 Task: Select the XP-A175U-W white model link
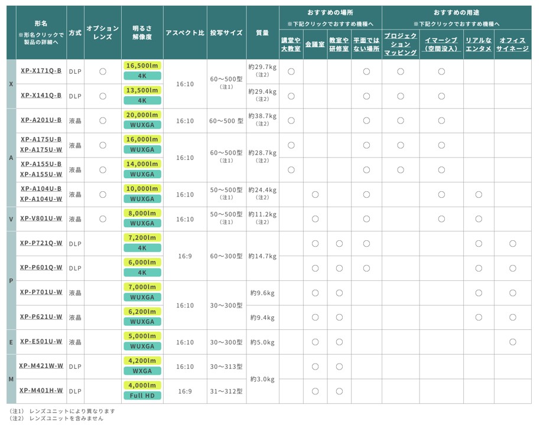point(41,150)
